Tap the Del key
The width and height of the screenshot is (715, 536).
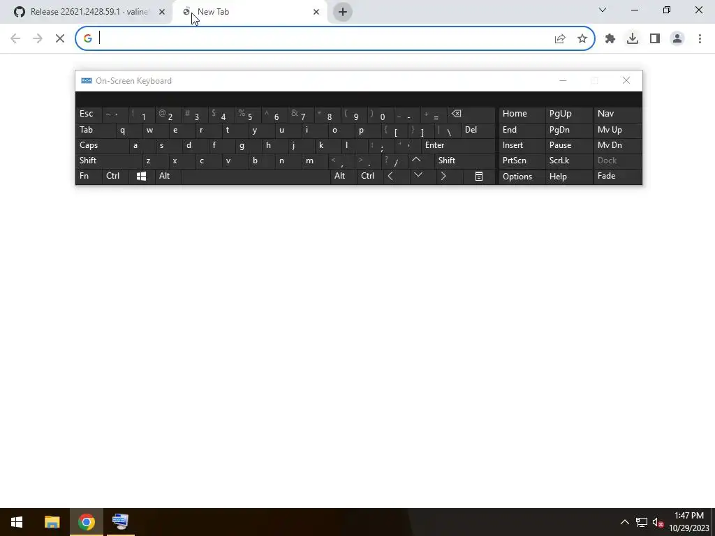pyautogui.click(x=478, y=130)
